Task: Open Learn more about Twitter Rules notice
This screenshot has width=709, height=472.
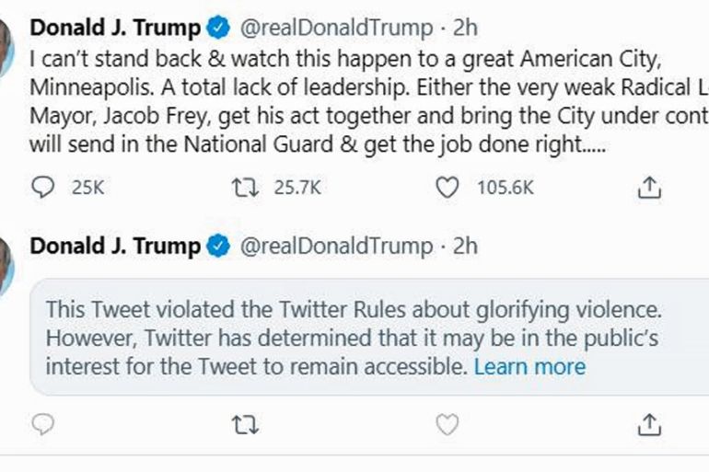Action: (x=529, y=366)
